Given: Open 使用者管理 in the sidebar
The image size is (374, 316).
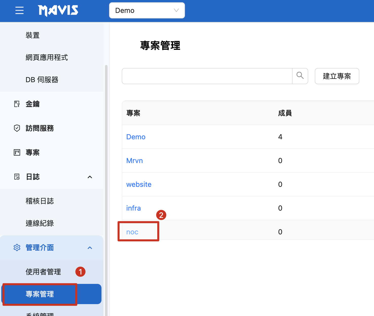Looking at the screenshot, I should click(43, 272).
